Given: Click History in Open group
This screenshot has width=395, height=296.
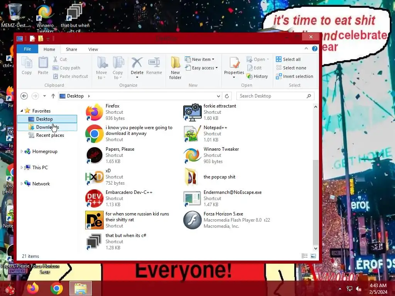Looking at the screenshot, I should tap(257, 76).
